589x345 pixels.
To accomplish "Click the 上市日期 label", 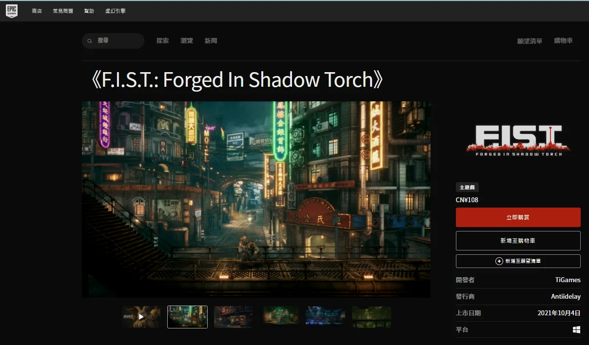I will (468, 313).
